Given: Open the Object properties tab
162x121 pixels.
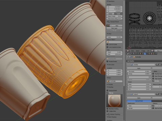Looking at the screenshot, I should (140, 53).
